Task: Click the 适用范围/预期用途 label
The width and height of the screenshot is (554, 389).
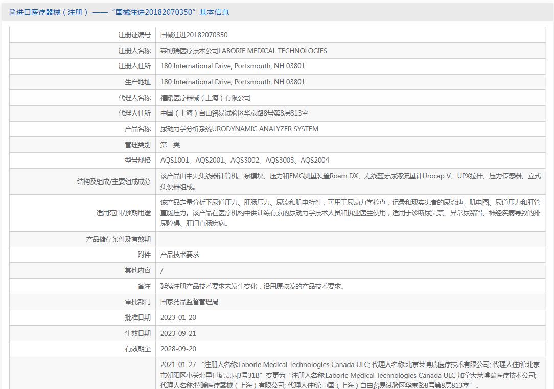Action: point(123,213)
